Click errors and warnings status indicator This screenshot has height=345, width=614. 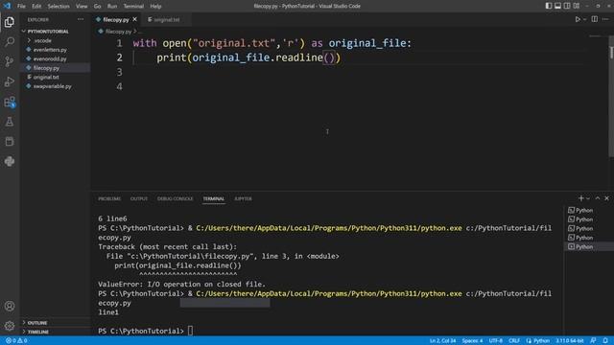(x=16, y=341)
